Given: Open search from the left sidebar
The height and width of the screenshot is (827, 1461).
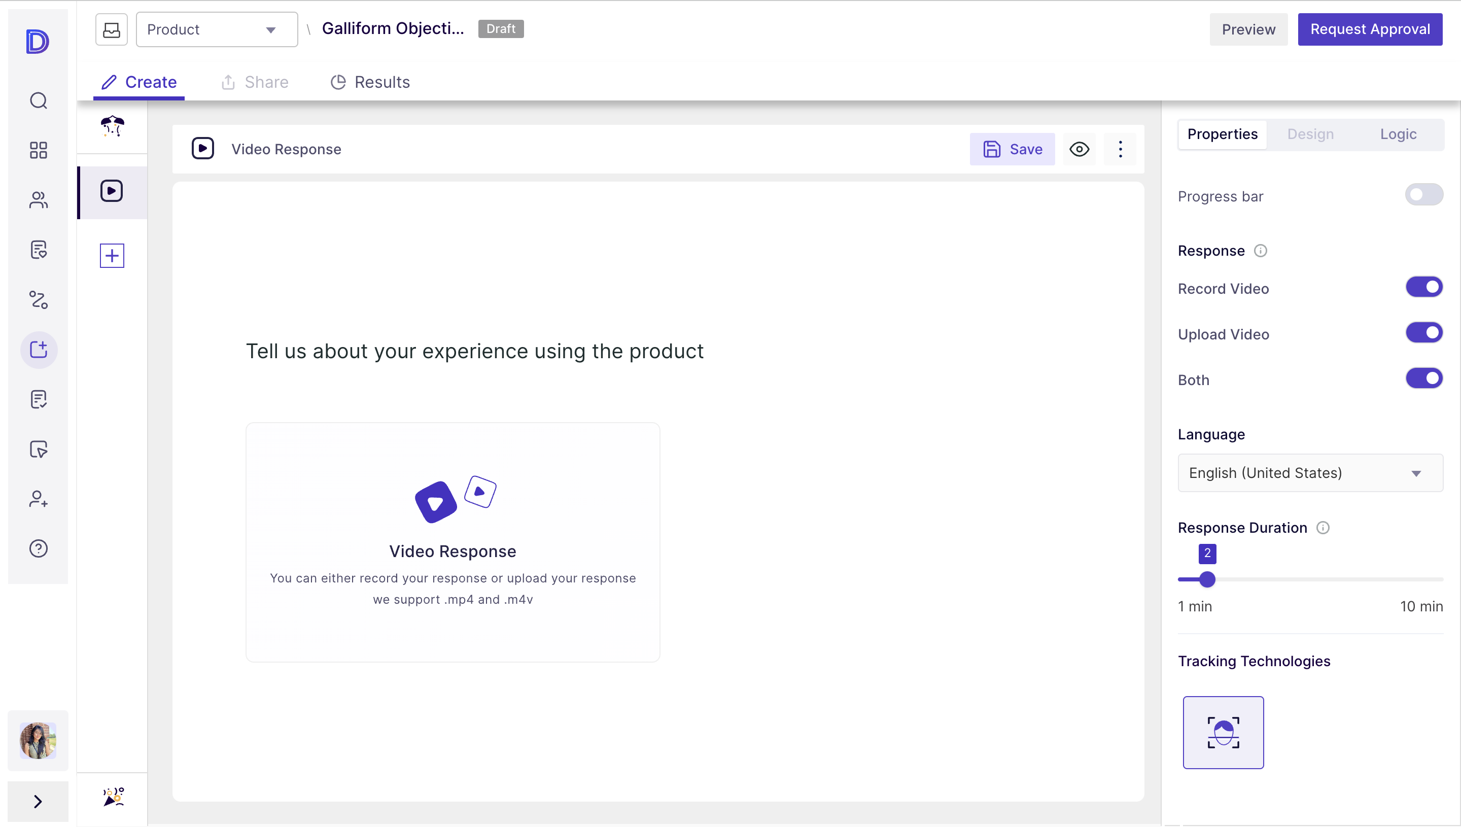Looking at the screenshot, I should 38,100.
